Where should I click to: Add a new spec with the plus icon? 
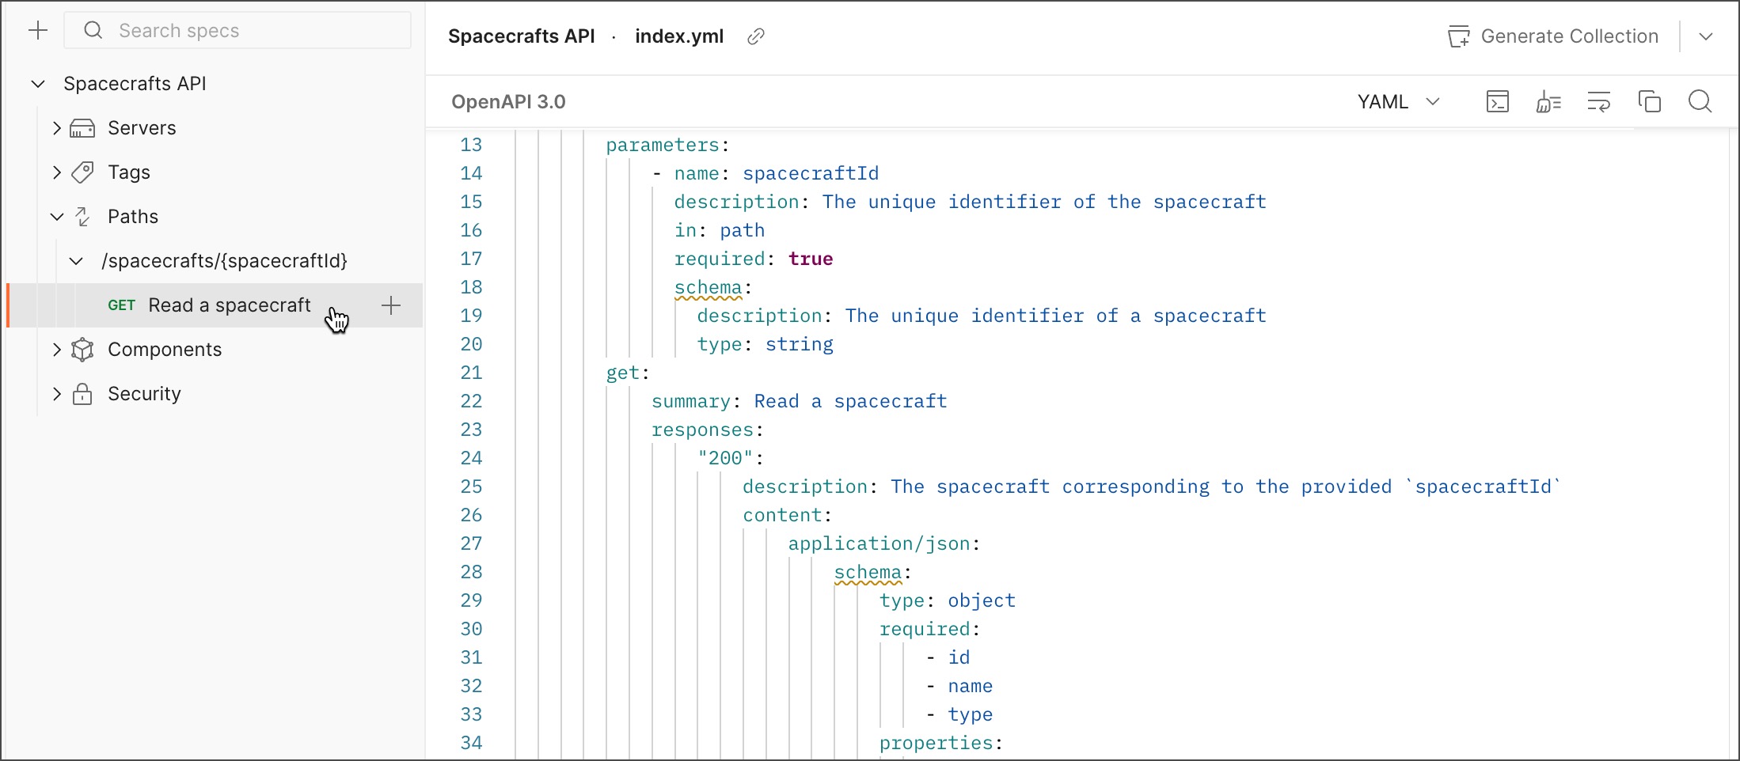point(39,30)
